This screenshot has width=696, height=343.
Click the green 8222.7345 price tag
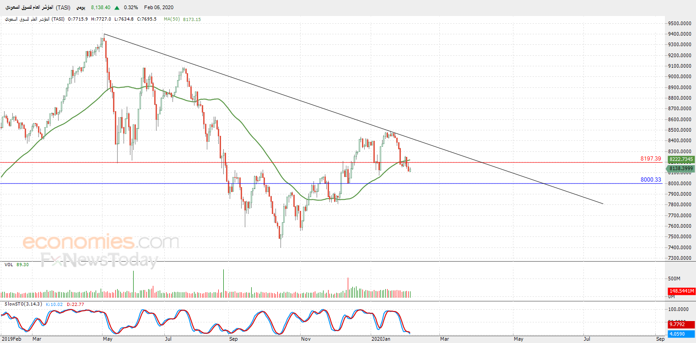681,160
